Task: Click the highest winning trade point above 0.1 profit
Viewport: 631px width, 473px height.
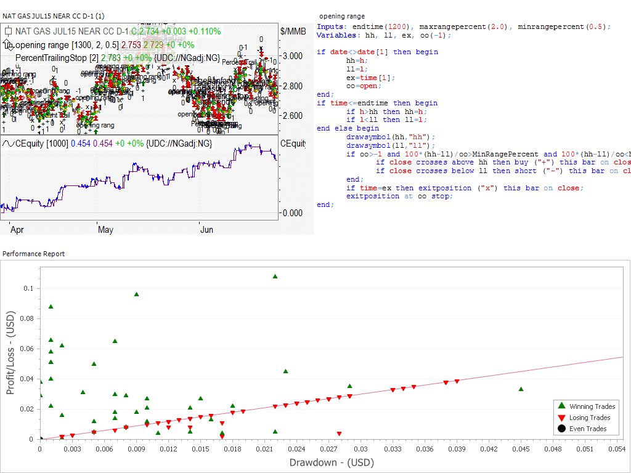Action: (275, 277)
